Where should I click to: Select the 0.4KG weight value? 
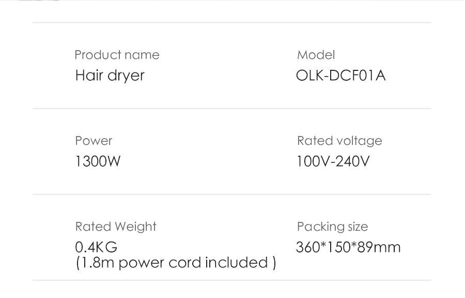click(97, 247)
